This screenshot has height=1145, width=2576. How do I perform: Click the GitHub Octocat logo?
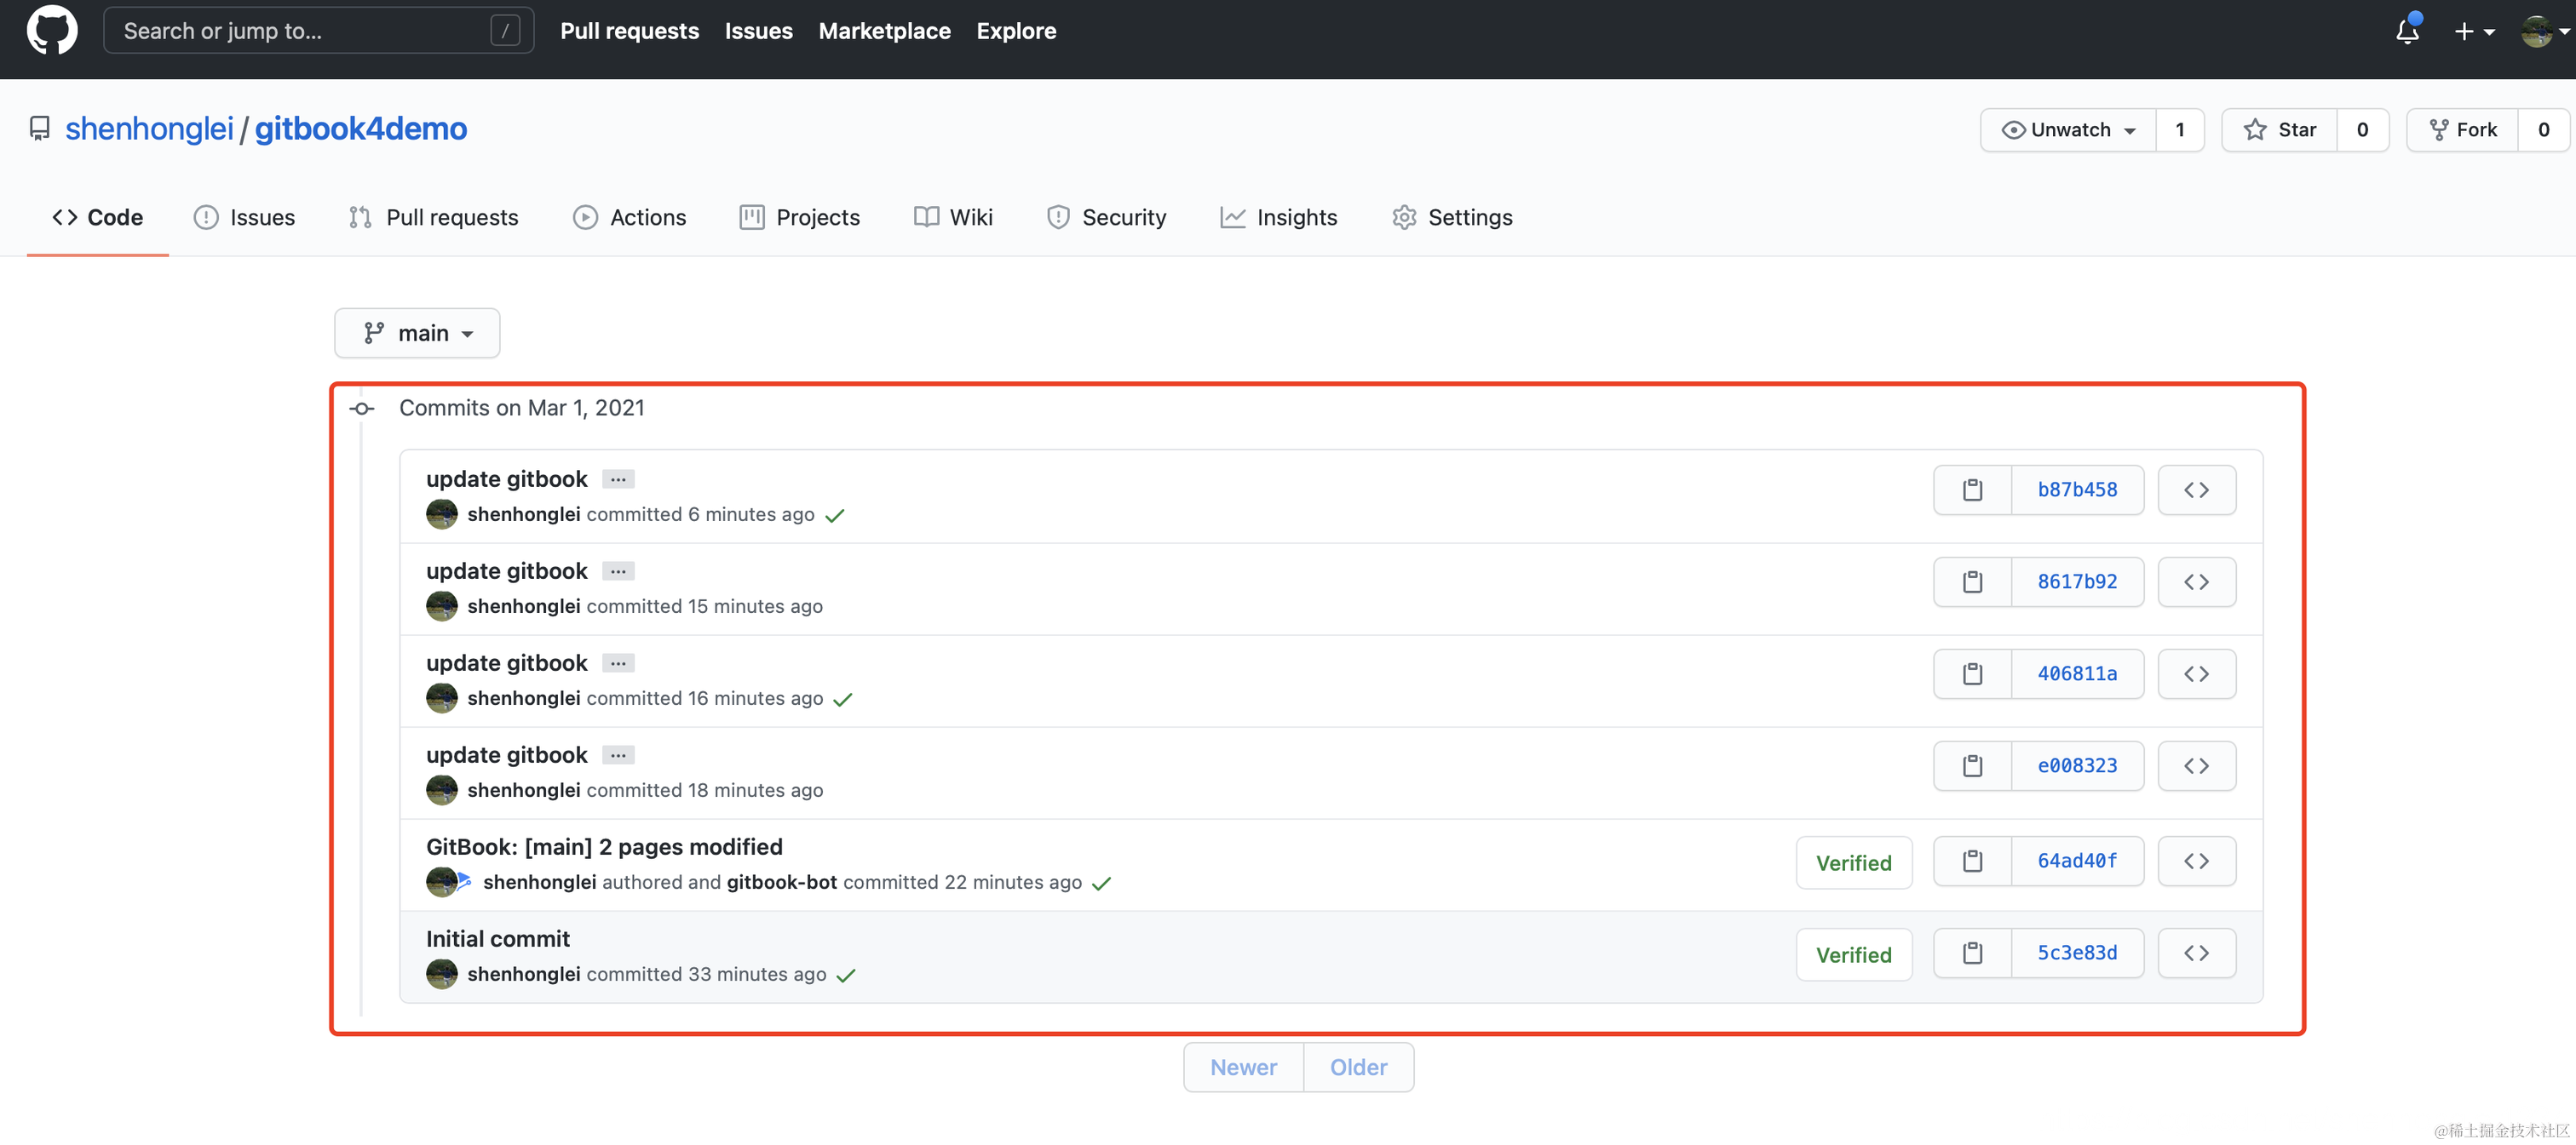pos(52,30)
